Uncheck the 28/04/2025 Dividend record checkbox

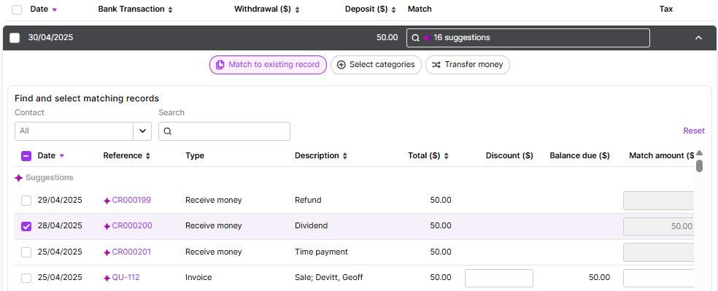pos(26,227)
